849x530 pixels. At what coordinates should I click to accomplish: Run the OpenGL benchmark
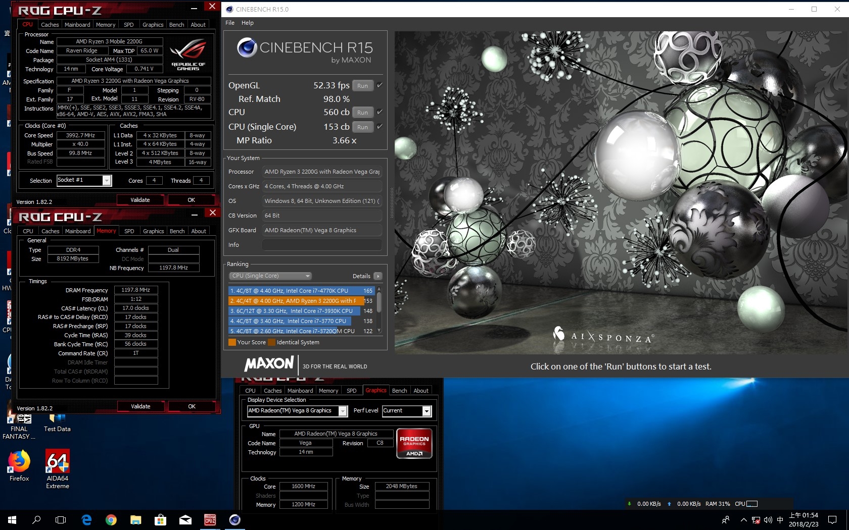click(363, 86)
